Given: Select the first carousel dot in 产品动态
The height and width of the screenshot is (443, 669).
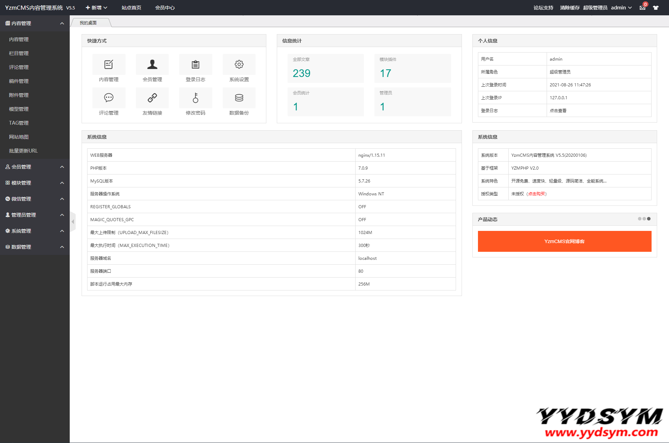Looking at the screenshot, I should coord(639,219).
